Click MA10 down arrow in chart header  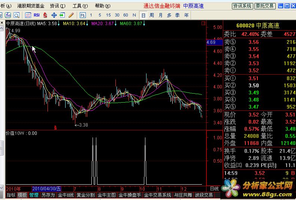[87, 24]
